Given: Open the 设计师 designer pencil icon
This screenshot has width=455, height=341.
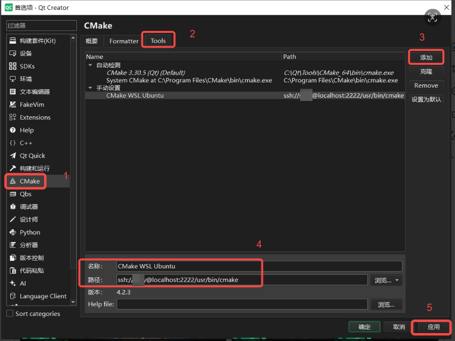Looking at the screenshot, I should point(13,220).
